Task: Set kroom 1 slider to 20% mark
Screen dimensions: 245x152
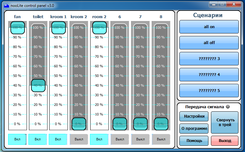Action: (58, 104)
